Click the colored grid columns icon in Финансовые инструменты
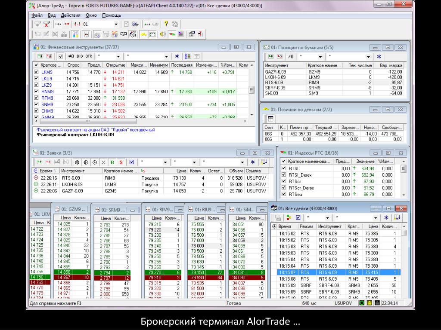 pyautogui.click(x=188, y=56)
